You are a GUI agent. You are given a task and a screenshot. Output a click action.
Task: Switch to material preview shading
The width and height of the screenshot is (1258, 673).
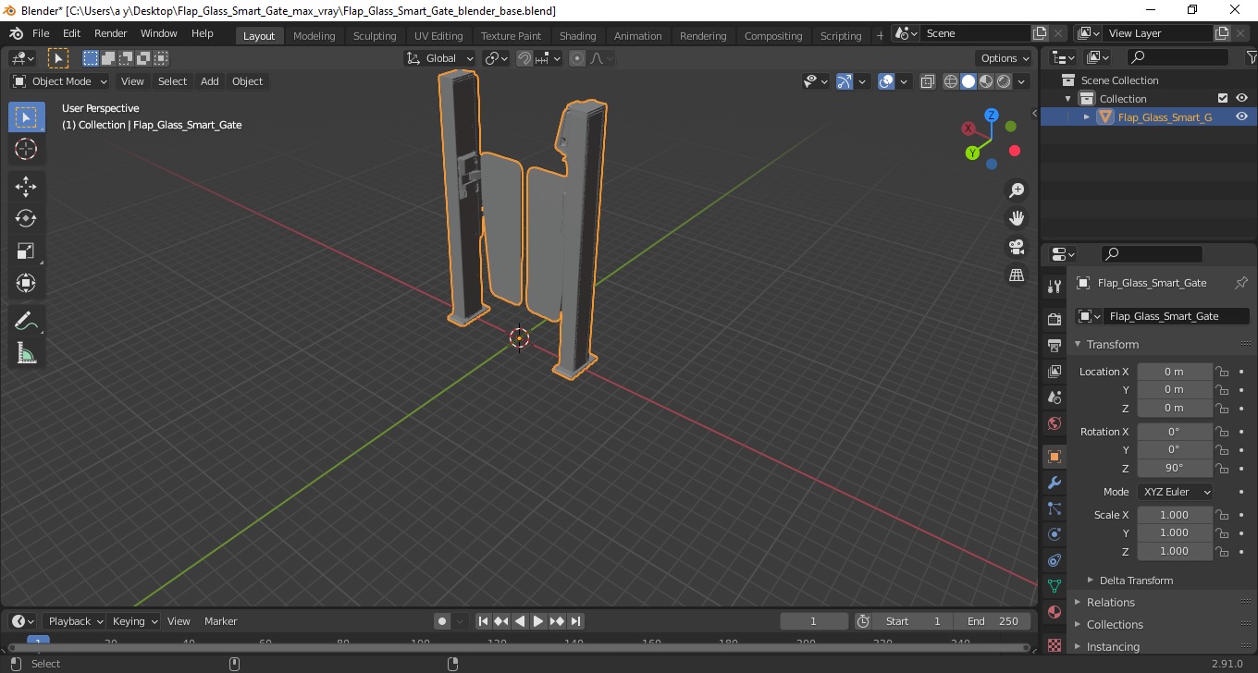tap(986, 81)
